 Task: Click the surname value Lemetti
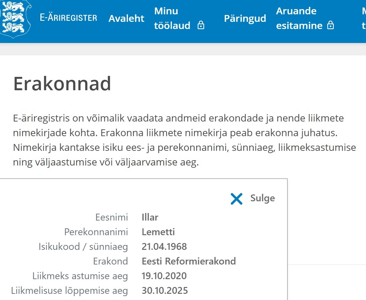click(x=158, y=232)
